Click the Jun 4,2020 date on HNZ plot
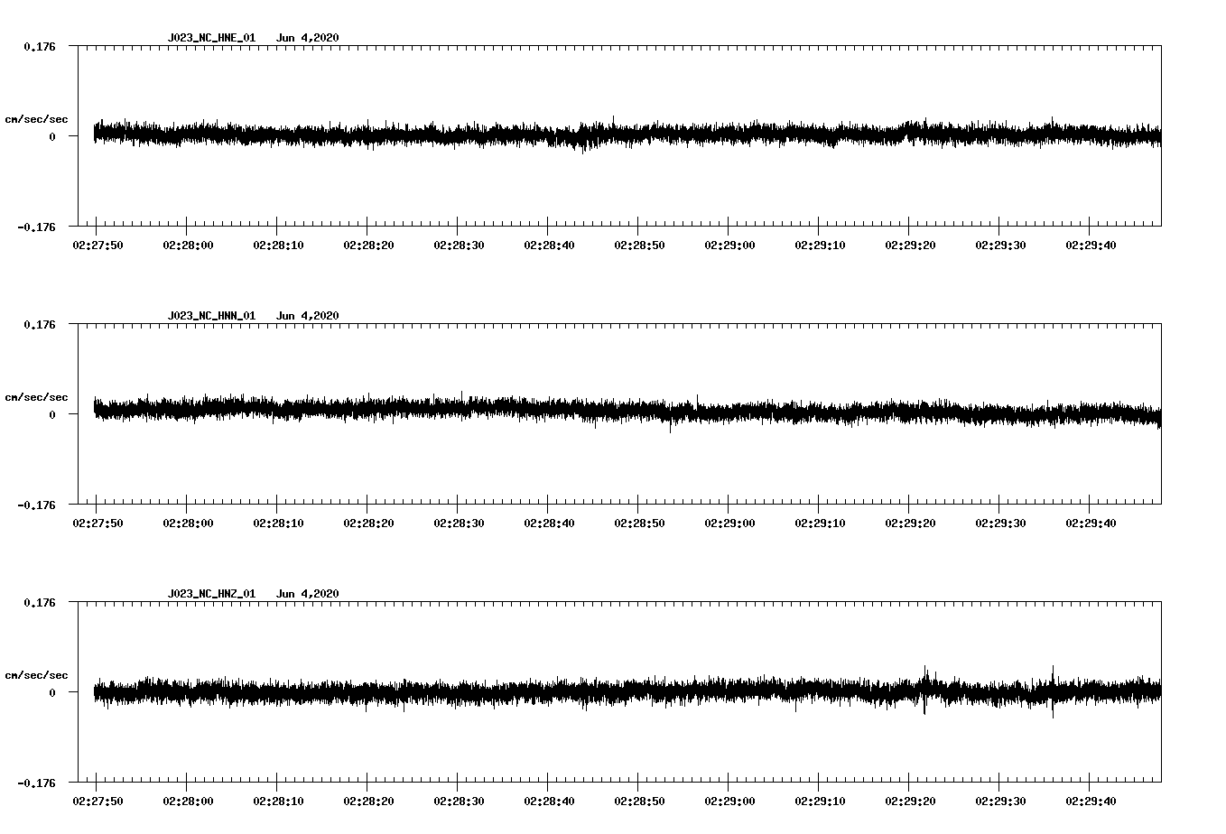Screen dimensions: 1226x834 click(x=308, y=594)
